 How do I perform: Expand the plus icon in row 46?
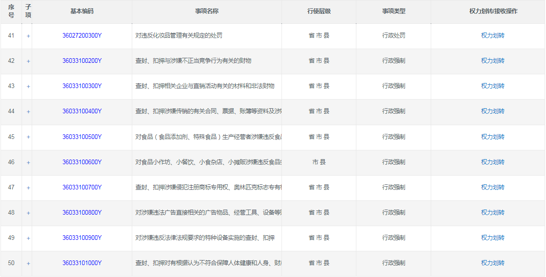28,162
